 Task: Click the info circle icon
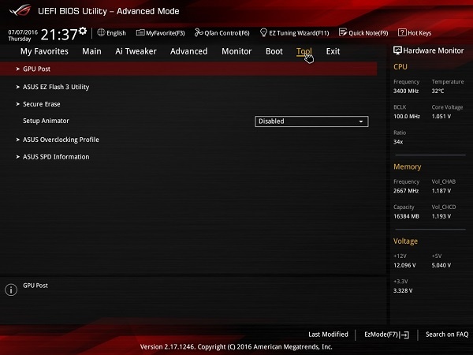coord(11,290)
